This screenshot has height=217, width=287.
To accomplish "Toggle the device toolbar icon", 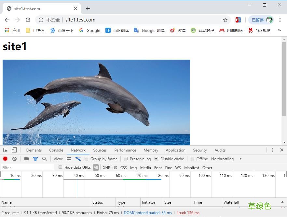I will (x=14, y=150).
